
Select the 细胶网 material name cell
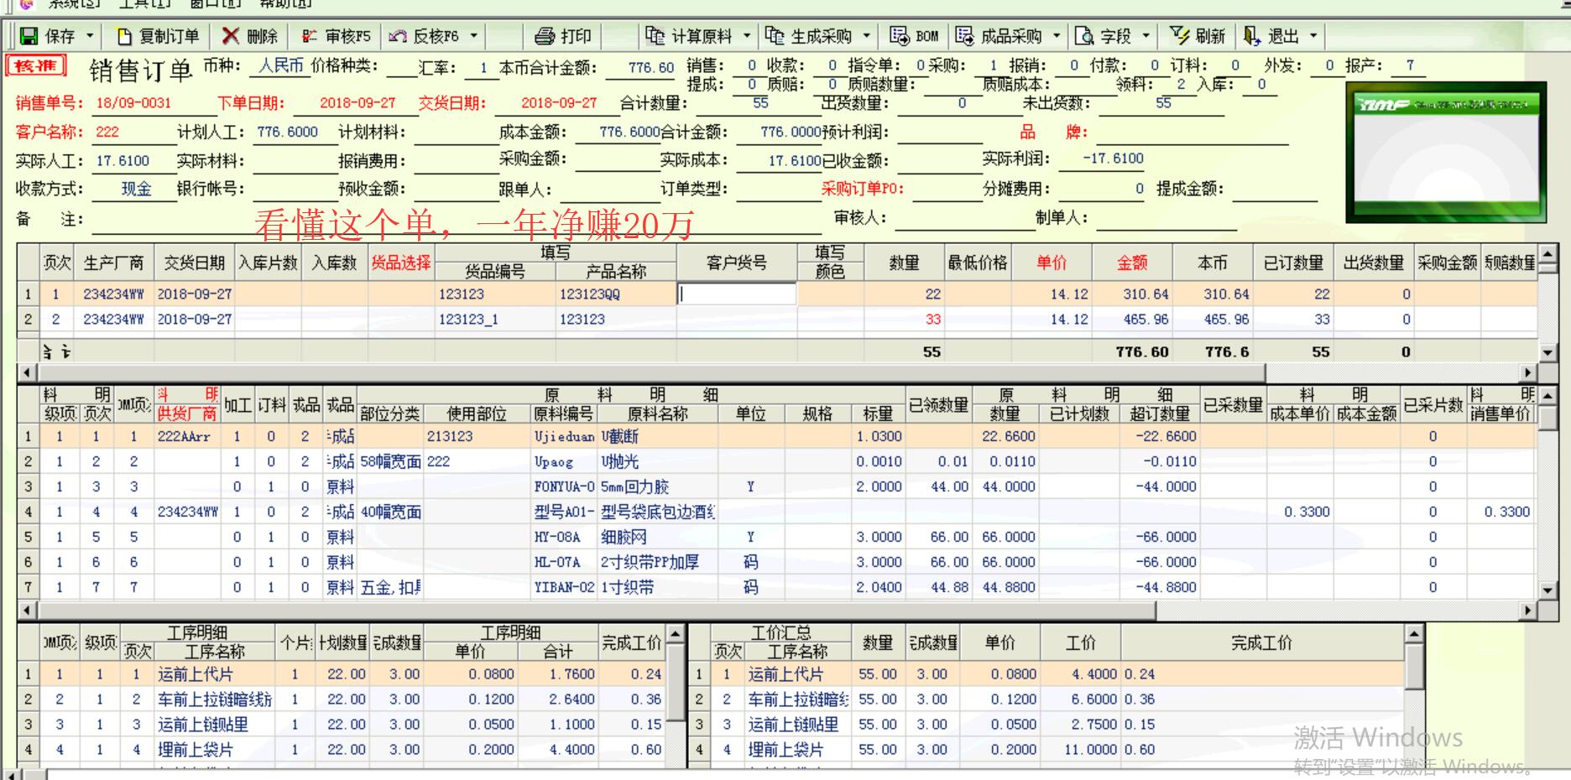tap(658, 537)
